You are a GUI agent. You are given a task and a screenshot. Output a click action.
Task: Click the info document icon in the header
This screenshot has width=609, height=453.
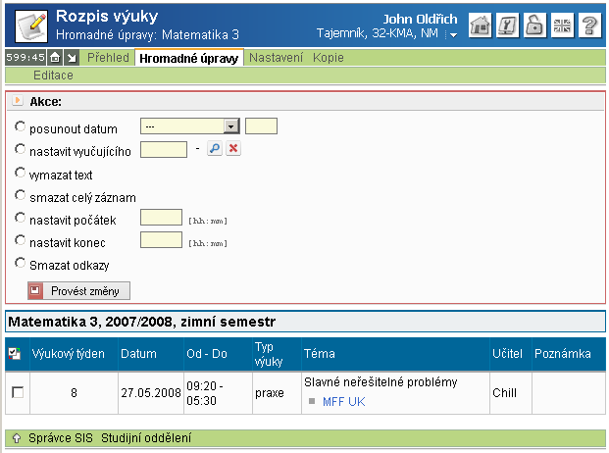507,25
